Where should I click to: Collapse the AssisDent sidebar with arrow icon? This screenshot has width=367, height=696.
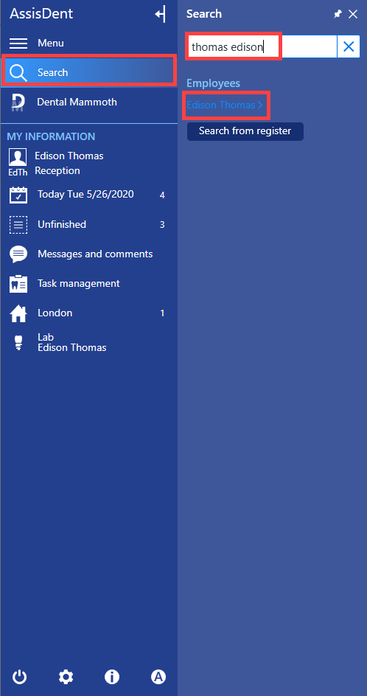(160, 14)
